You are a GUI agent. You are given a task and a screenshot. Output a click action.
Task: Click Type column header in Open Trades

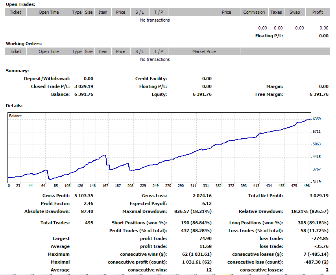click(77, 12)
